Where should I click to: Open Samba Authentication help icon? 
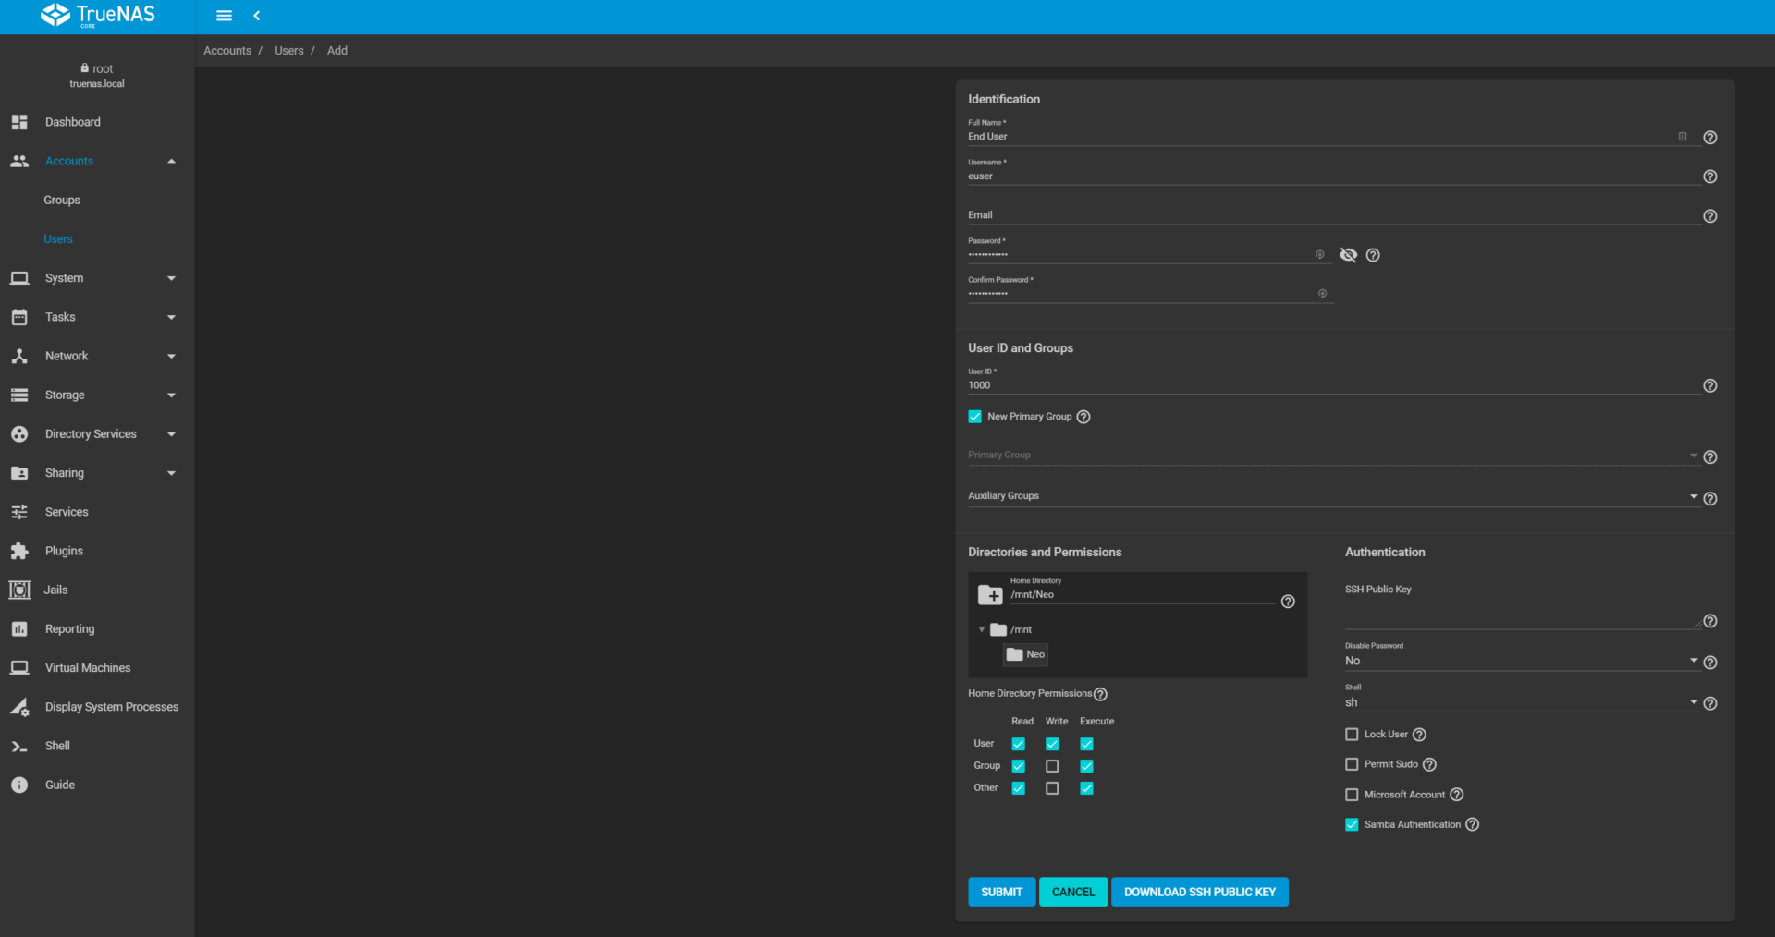[1473, 824]
